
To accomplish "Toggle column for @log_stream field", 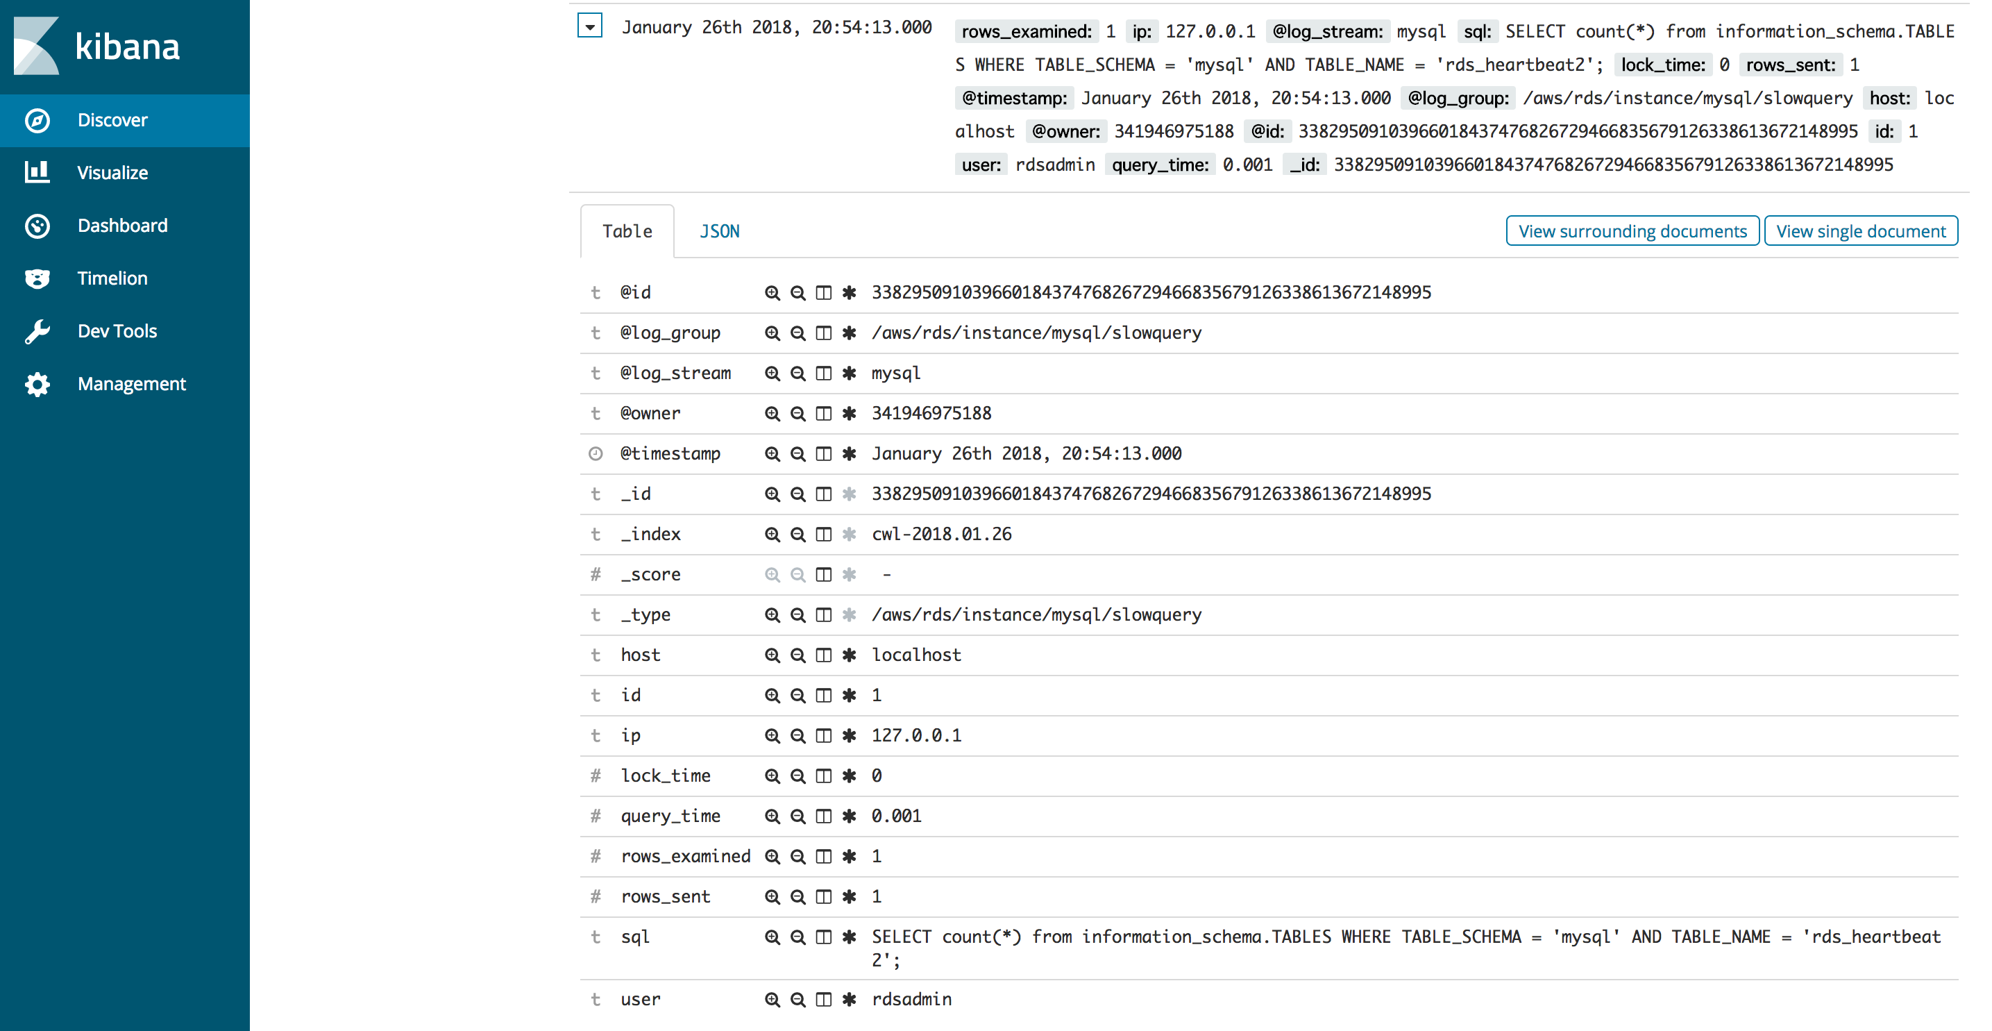I will tap(824, 373).
